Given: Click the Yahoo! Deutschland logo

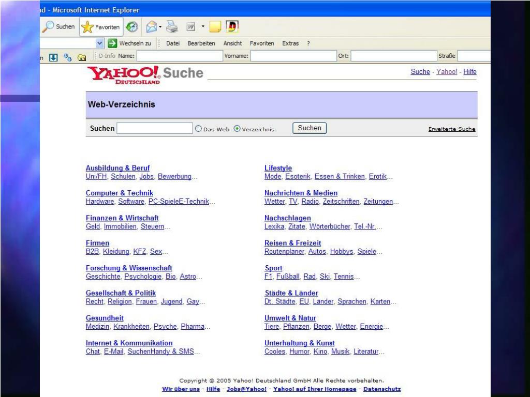Looking at the screenshot, I should [124, 75].
